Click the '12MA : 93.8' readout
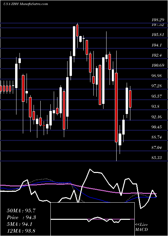168x236 pixels. point(21,231)
